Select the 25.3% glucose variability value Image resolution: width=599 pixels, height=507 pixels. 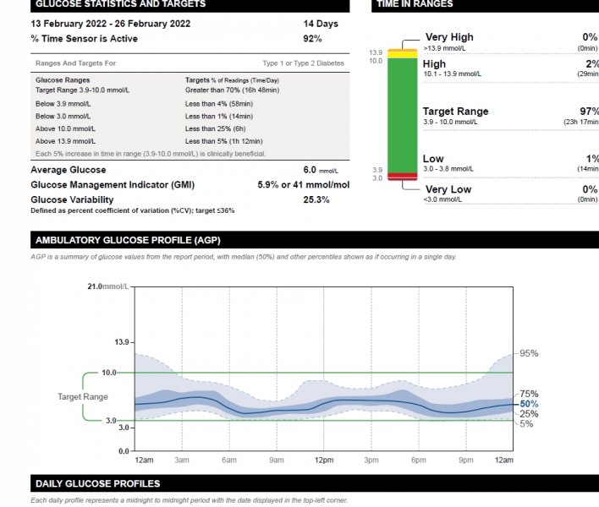pos(316,200)
